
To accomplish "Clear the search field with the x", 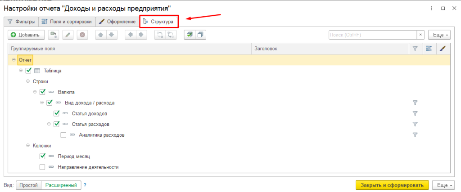I will point(420,35).
